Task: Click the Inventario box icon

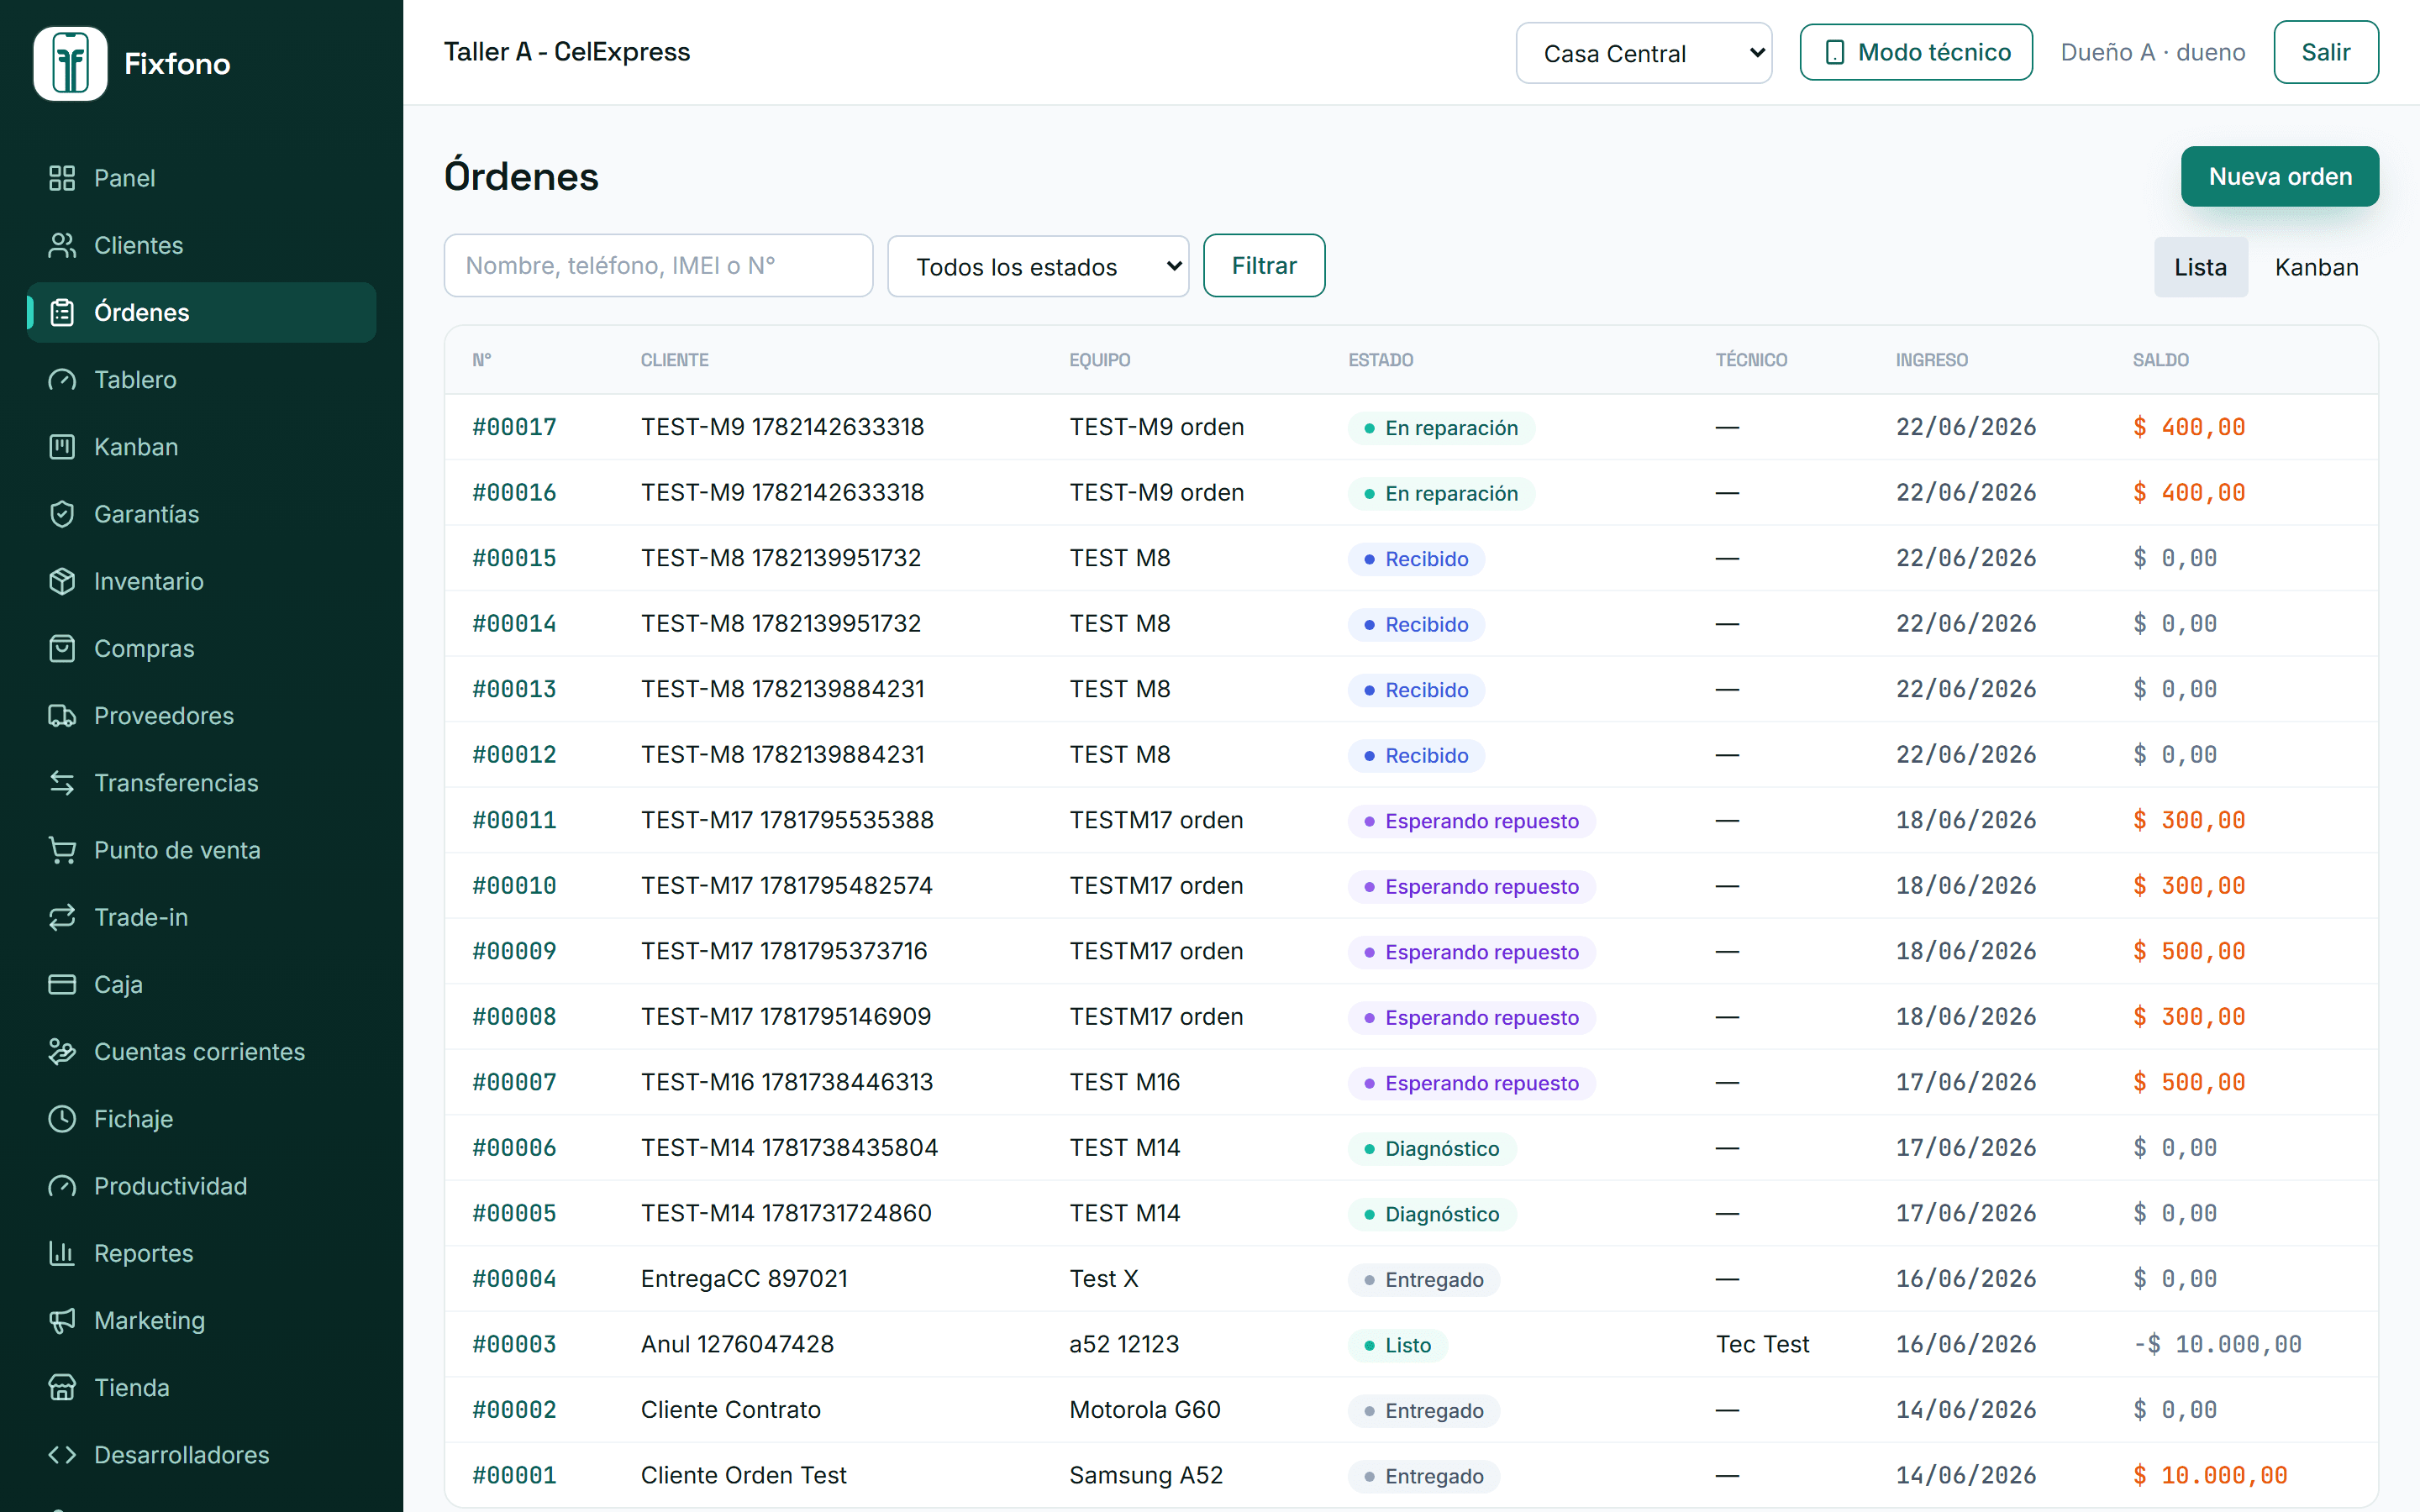Action: click(x=62, y=581)
